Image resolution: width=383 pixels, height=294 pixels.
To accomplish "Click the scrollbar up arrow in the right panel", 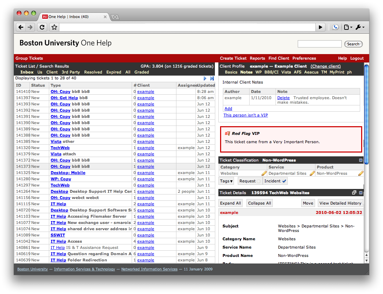I will point(366,255).
